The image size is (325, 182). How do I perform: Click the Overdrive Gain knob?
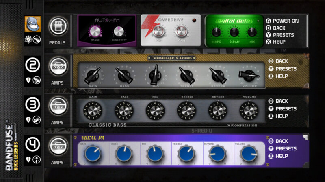point(181,32)
